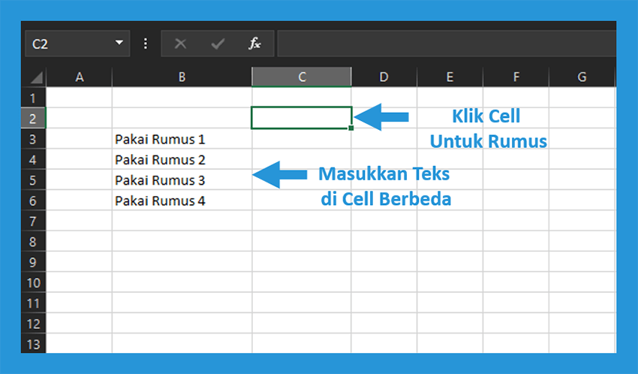
Task: Select row 3 header
Action: tap(33, 139)
